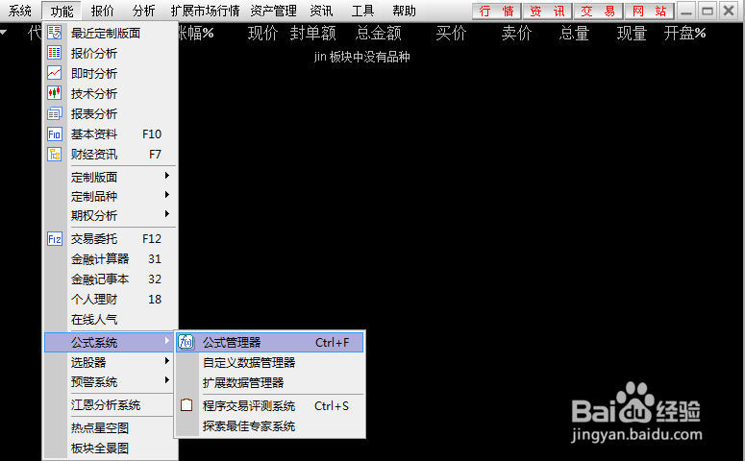The image size is (745, 461).
Task: Choose 金融记事本 from the menu
Action: (x=111, y=279)
